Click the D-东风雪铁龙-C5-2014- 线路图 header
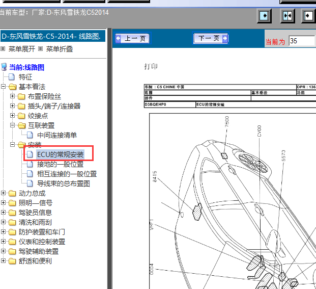Viewport: 316px width, 289px height. click(x=52, y=36)
